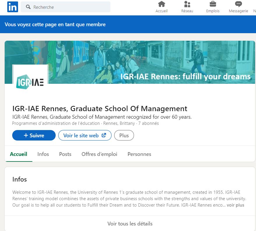
Task: Open the Offres d'emploi tab
Action: (99, 154)
